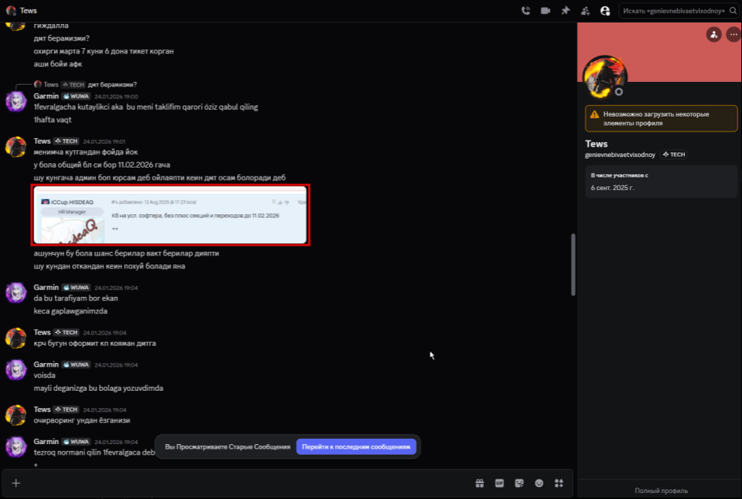Open the gift icon in message bar
This screenshot has width=742, height=499.
click(479, 483)
